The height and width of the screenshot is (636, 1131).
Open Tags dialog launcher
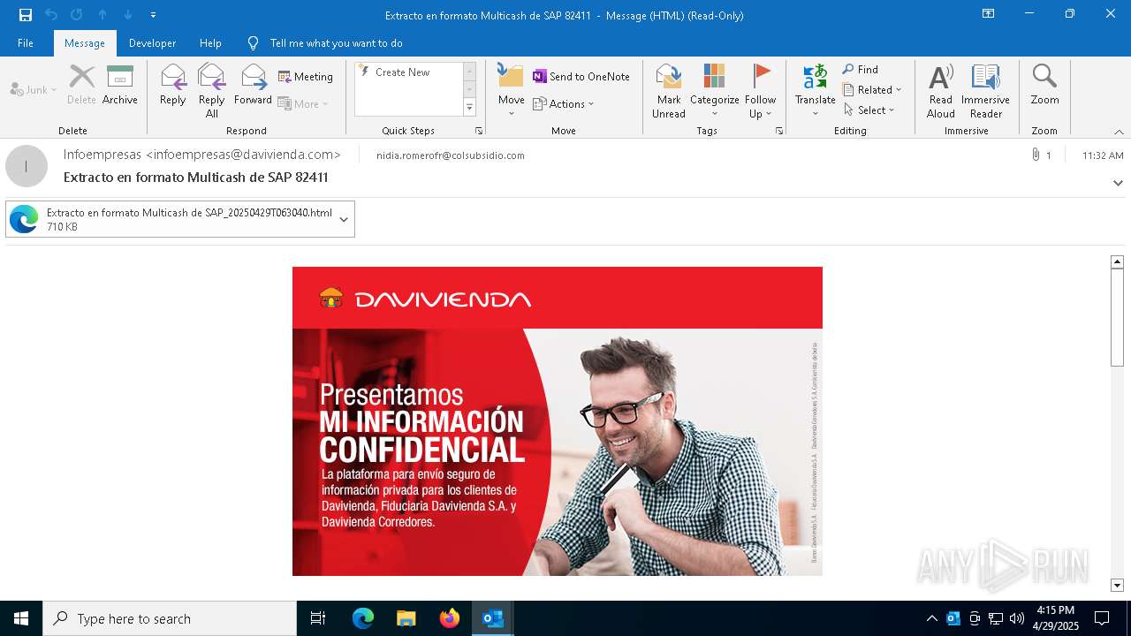779,131
